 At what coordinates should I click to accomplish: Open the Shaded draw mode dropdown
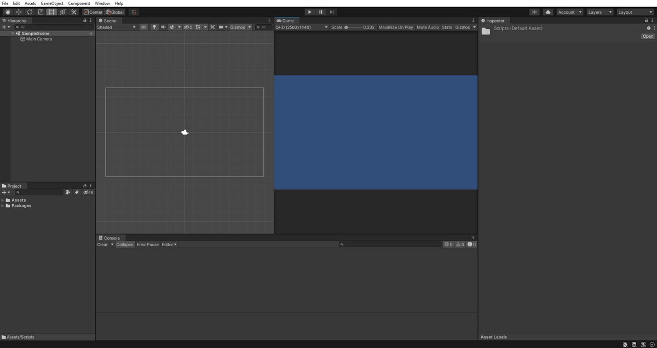tap(116, 26)
